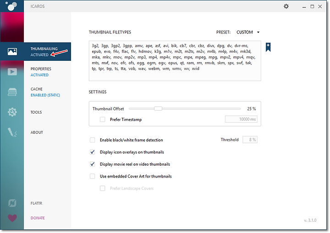Toggle Properties ACTIVATED status

click(39, 75)
